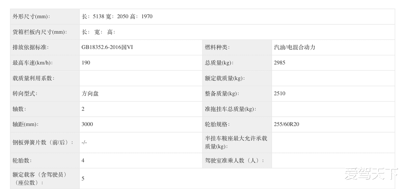Click the 载质量利用系数 label cell

click(x=33, y=78)
